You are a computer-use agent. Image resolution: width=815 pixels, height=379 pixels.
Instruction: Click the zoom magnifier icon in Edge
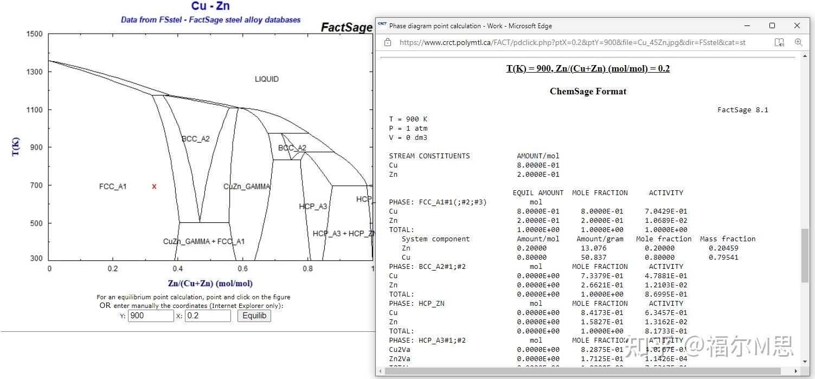pos(798,42)
